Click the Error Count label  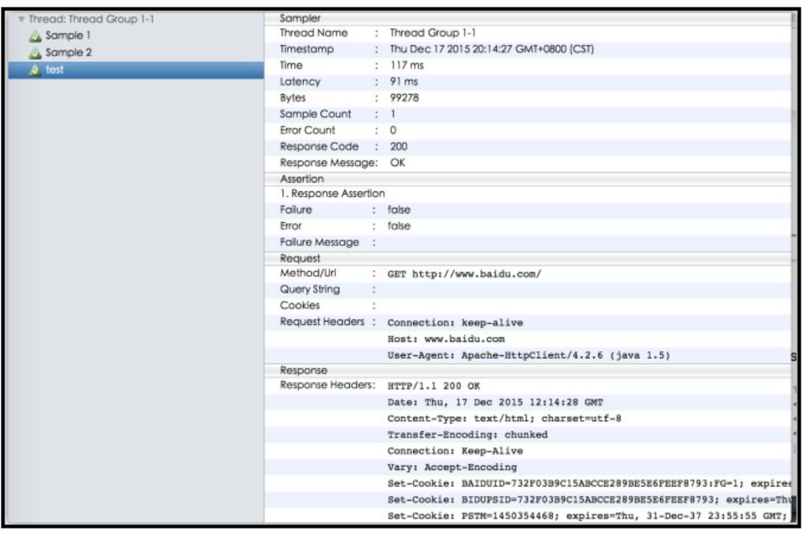(307, 130)
